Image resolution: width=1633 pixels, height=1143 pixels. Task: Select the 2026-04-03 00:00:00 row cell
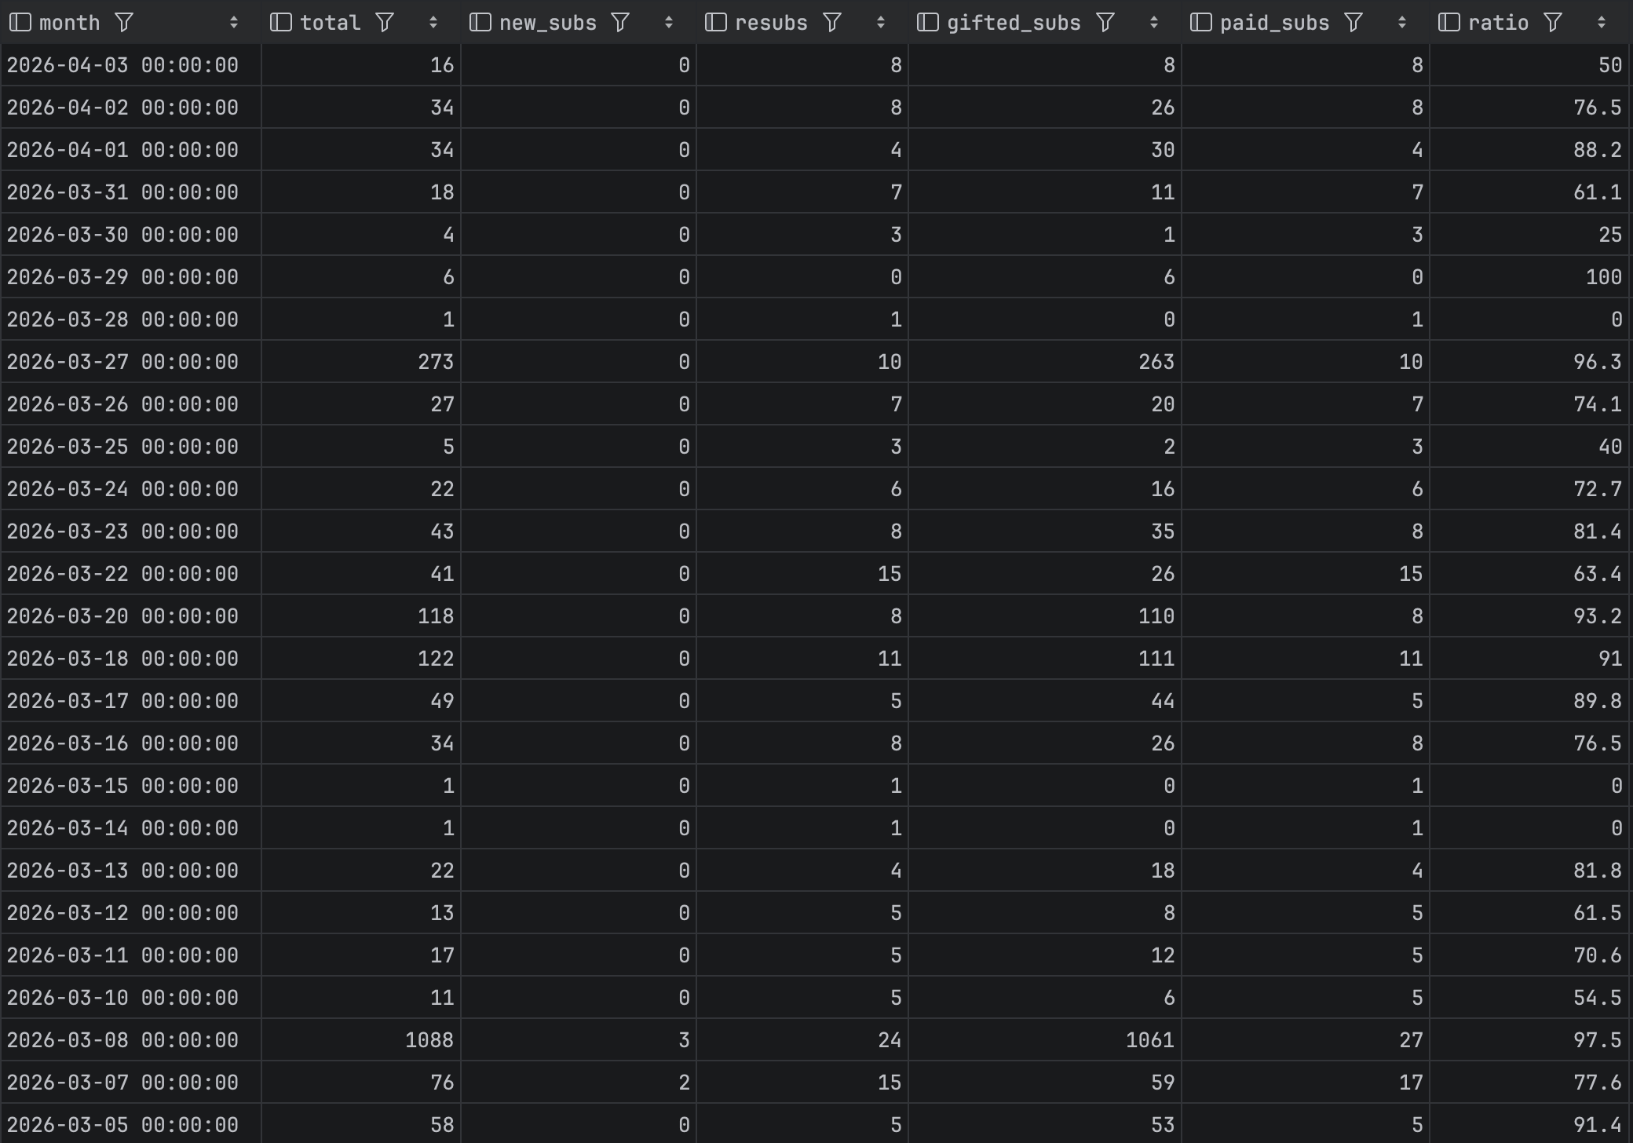[122, 65]
